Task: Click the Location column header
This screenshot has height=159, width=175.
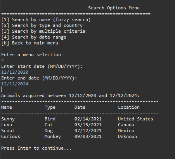Action: point(129,107)
